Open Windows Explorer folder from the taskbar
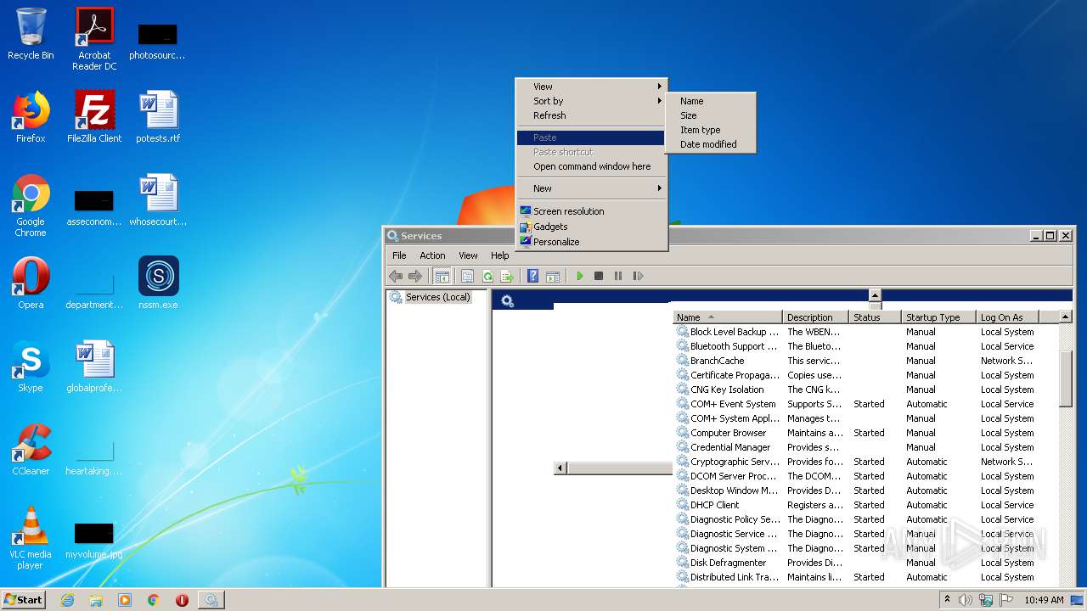The width and height of the screenshot is (1087, 611). tap(96, 600)
